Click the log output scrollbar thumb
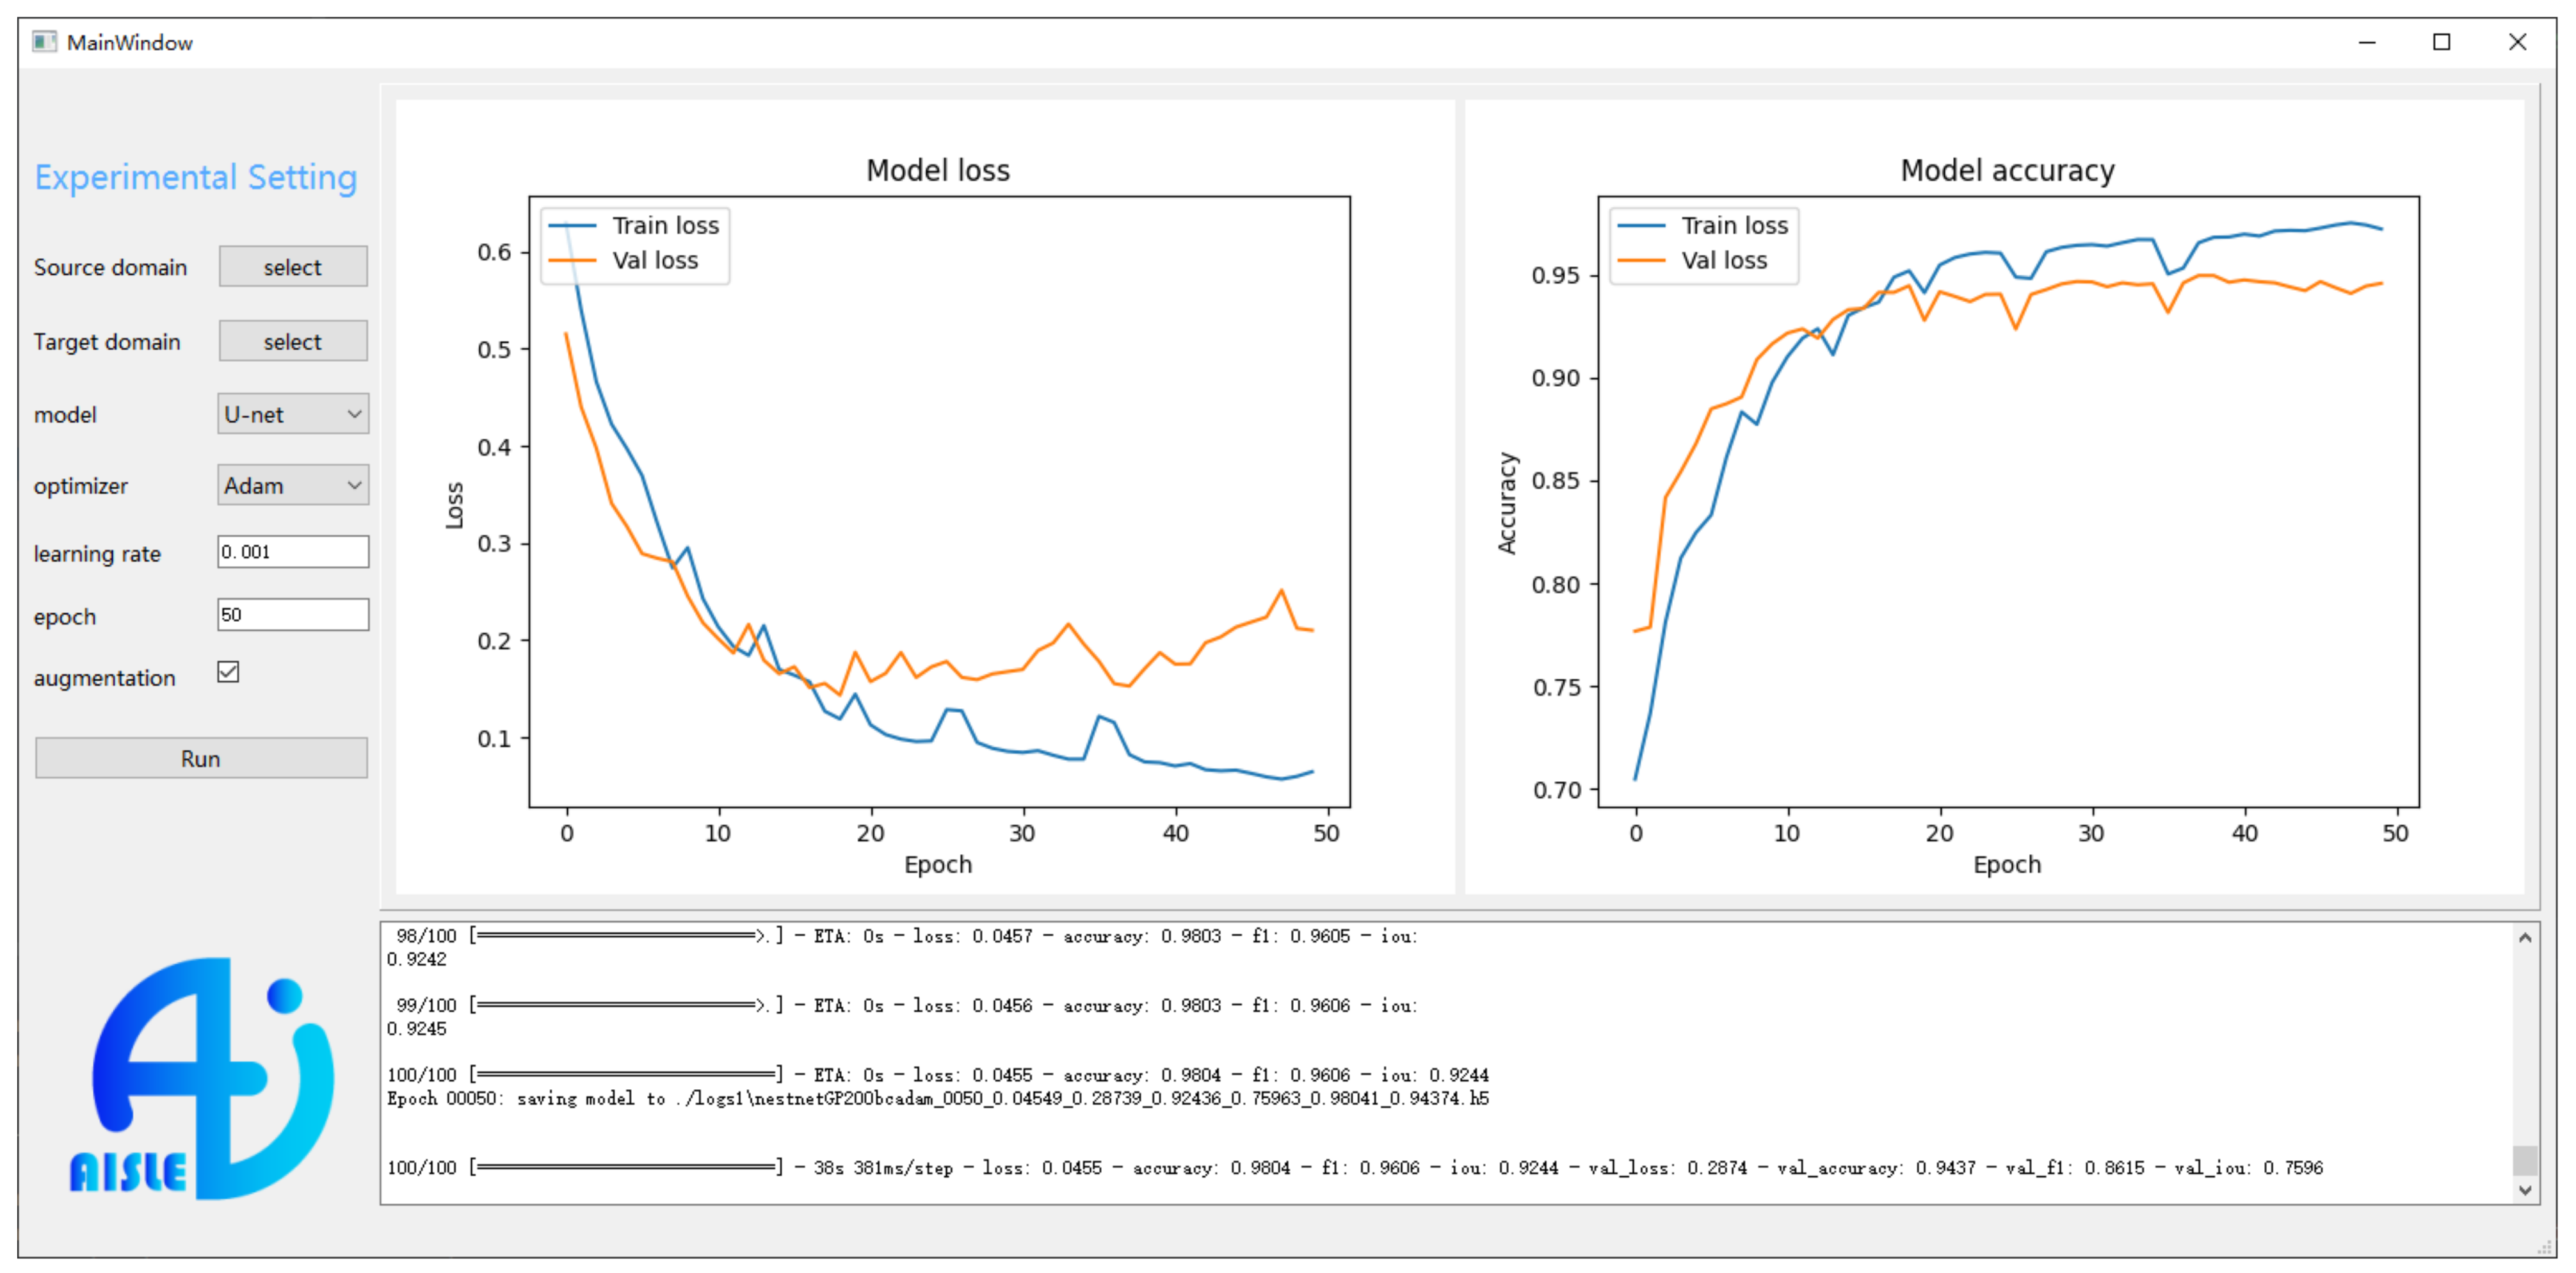 2524,1160
